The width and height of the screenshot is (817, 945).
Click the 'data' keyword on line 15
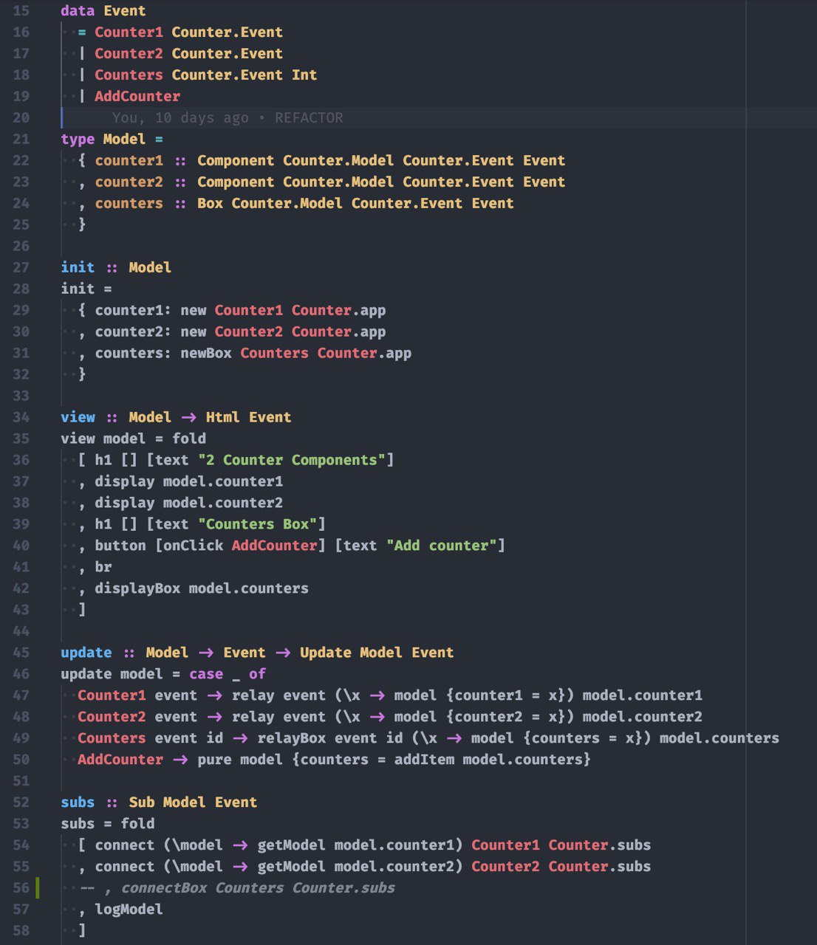pos(78,11)
